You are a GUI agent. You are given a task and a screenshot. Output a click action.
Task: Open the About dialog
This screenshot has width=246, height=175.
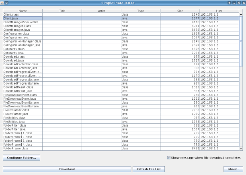[x=233, y=169]
